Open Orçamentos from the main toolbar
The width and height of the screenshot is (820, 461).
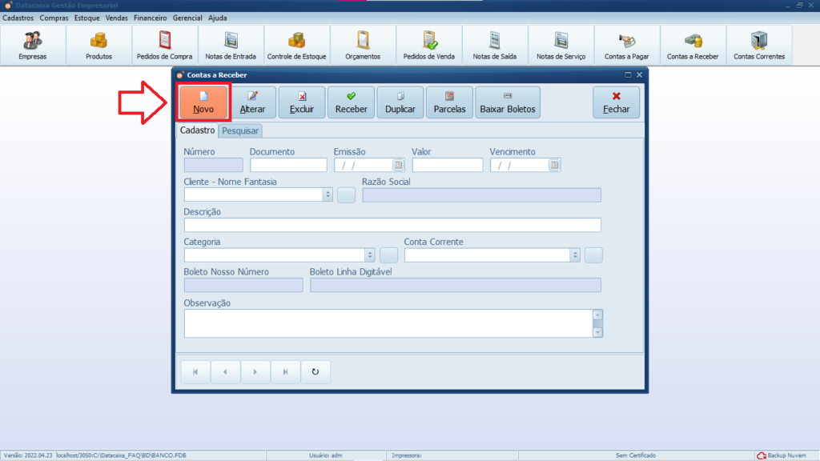click(x=363, y=45)
